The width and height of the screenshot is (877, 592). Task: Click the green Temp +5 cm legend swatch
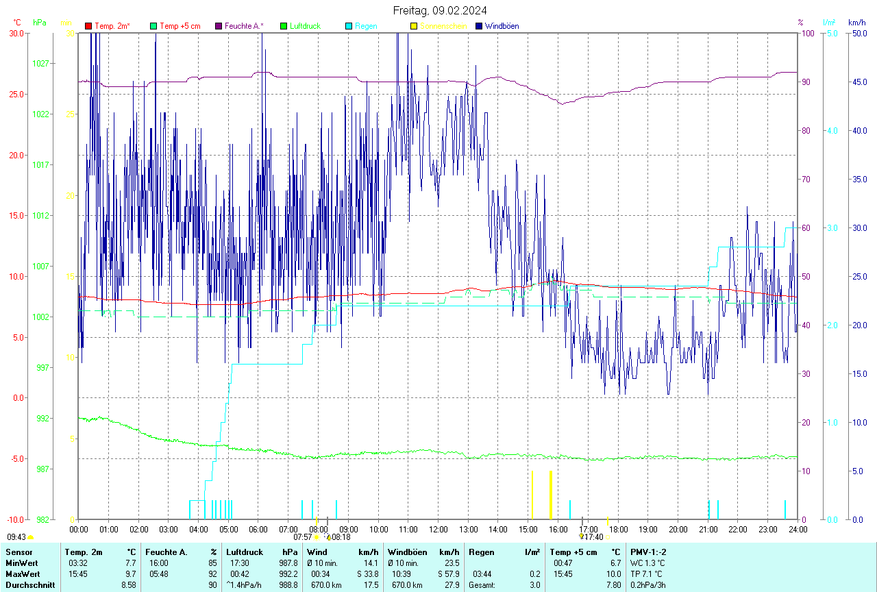point(153,26)
